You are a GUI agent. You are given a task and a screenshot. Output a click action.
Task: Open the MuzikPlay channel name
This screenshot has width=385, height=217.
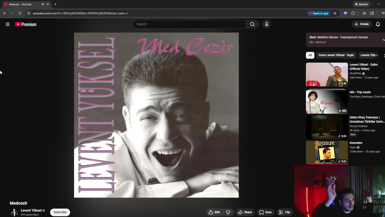point(355,74)
